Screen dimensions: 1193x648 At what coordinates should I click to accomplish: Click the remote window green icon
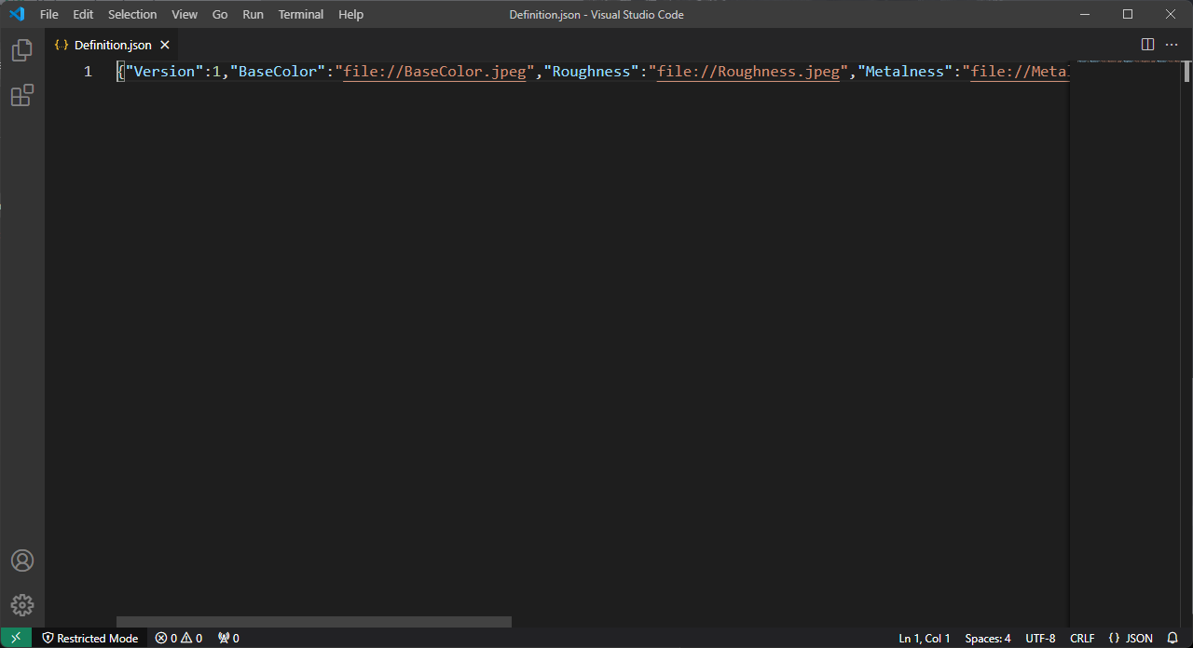[16, 638]
